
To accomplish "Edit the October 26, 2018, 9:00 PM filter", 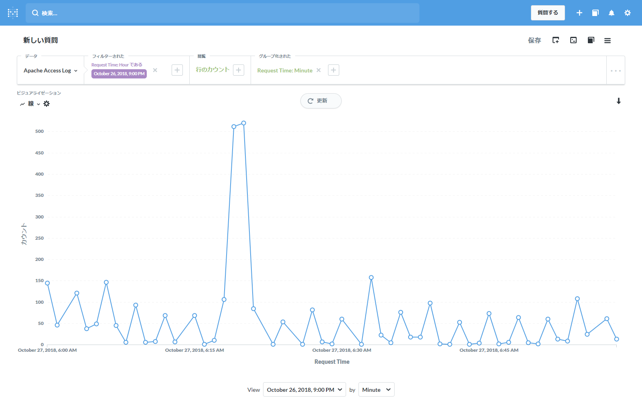I will (x=119, y=74).
